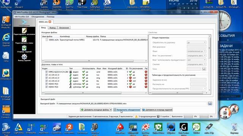Toggle checkbox for AC-3 ita audio track
Screen dimensions: 243x136
pos(46,81)
